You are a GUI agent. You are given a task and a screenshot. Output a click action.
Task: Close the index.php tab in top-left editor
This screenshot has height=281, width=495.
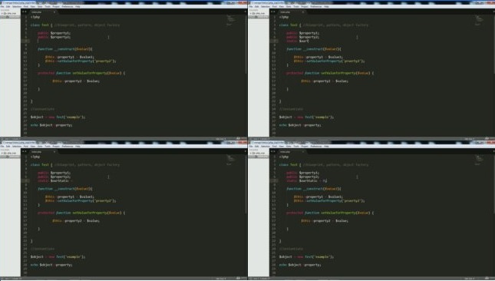click(x=54, y=12)
